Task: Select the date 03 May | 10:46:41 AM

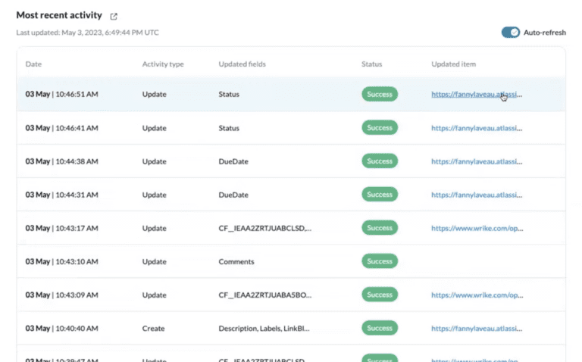Action: pos(61,128)
